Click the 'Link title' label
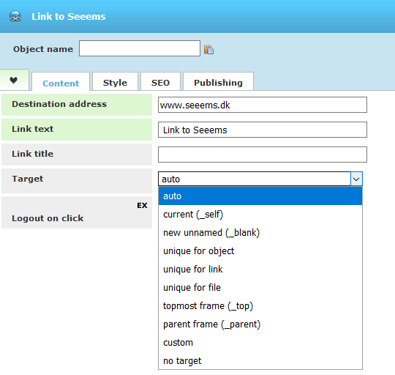 (32, 154)
